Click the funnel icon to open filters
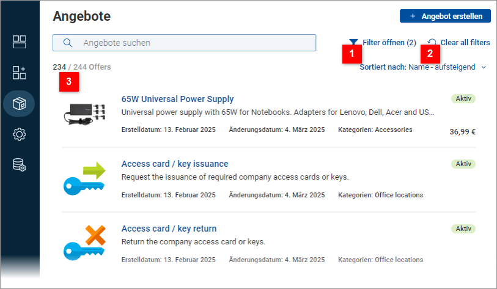 (353, 43)
